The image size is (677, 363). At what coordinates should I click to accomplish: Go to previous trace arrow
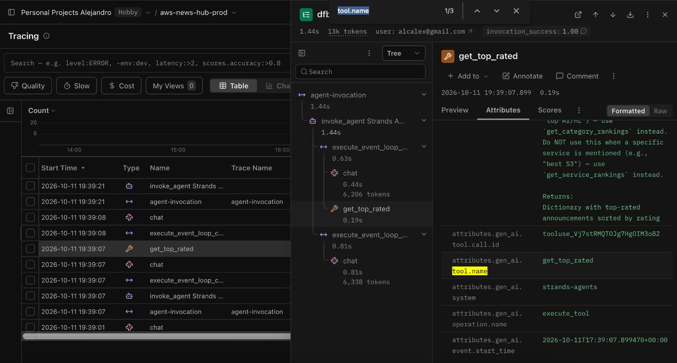point(595,15)
